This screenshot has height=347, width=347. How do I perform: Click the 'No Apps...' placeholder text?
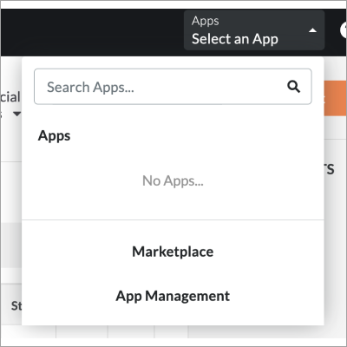[x=173, y=181]
